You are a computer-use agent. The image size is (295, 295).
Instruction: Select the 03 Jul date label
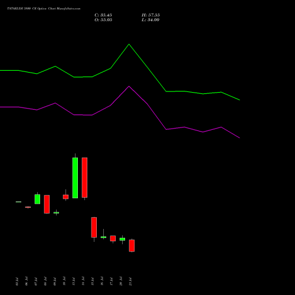[x=17, y=281]
